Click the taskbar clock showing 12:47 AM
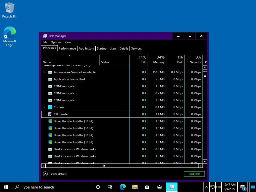The image size is (256, 192). (x=229, y=187)
